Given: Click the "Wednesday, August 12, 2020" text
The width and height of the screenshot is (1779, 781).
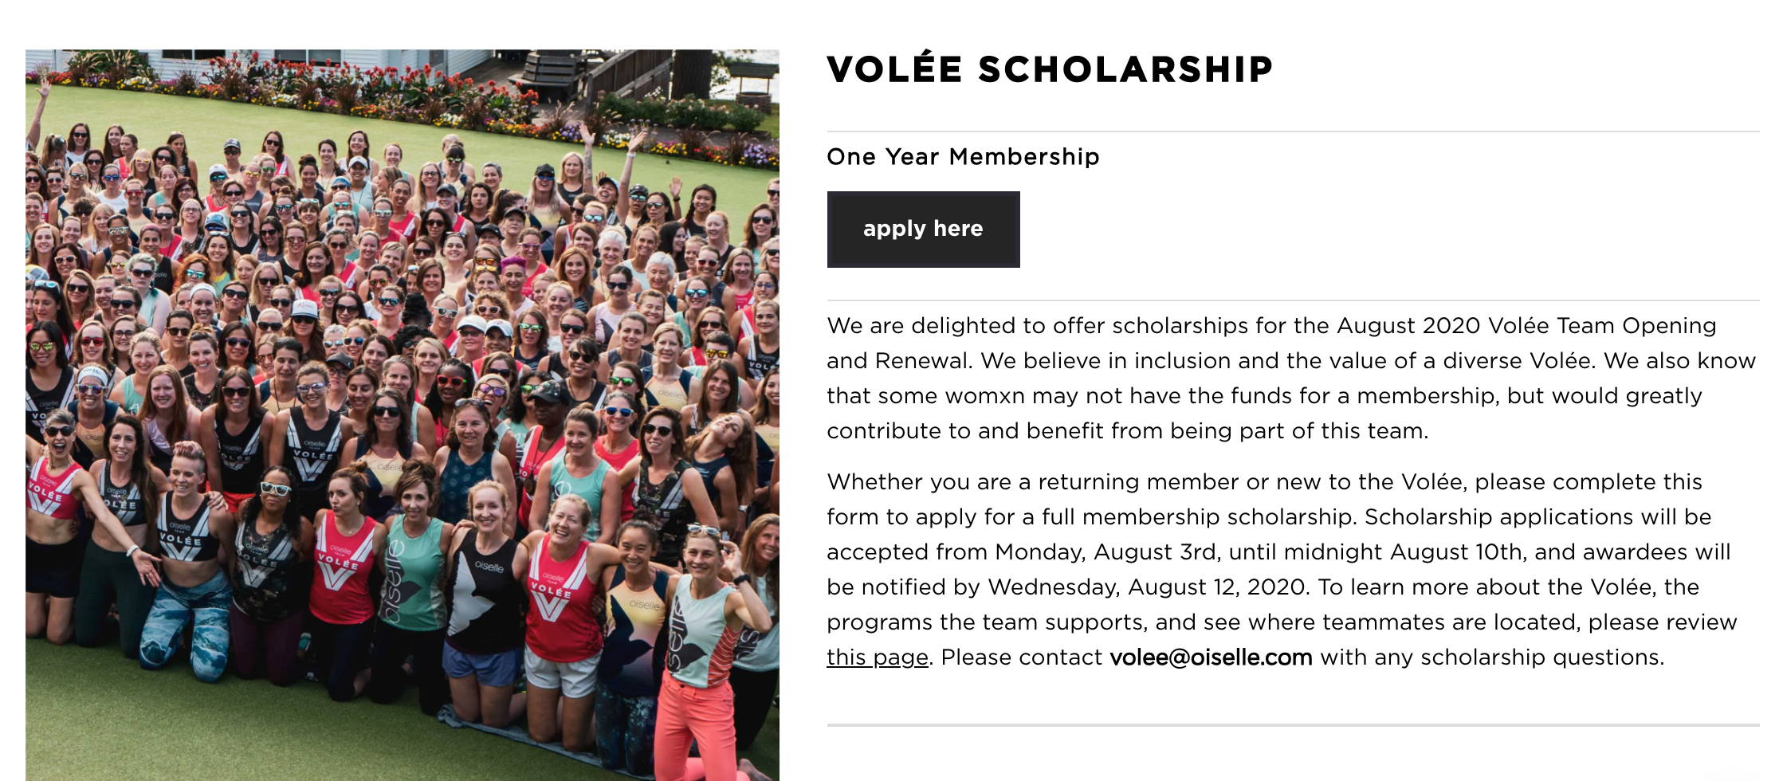Looking at the screenshot, I should pos(1148,587).
